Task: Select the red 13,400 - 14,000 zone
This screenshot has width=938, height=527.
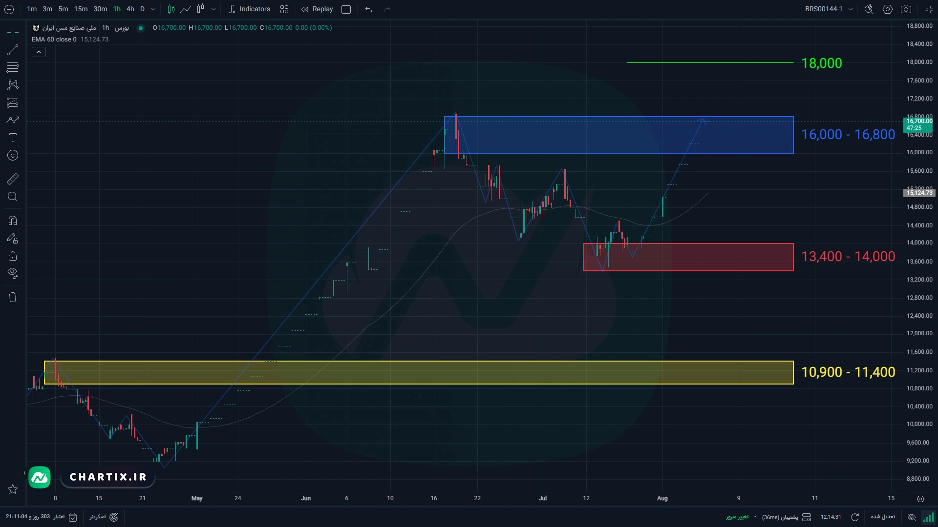Action: (x=688, y=257)
